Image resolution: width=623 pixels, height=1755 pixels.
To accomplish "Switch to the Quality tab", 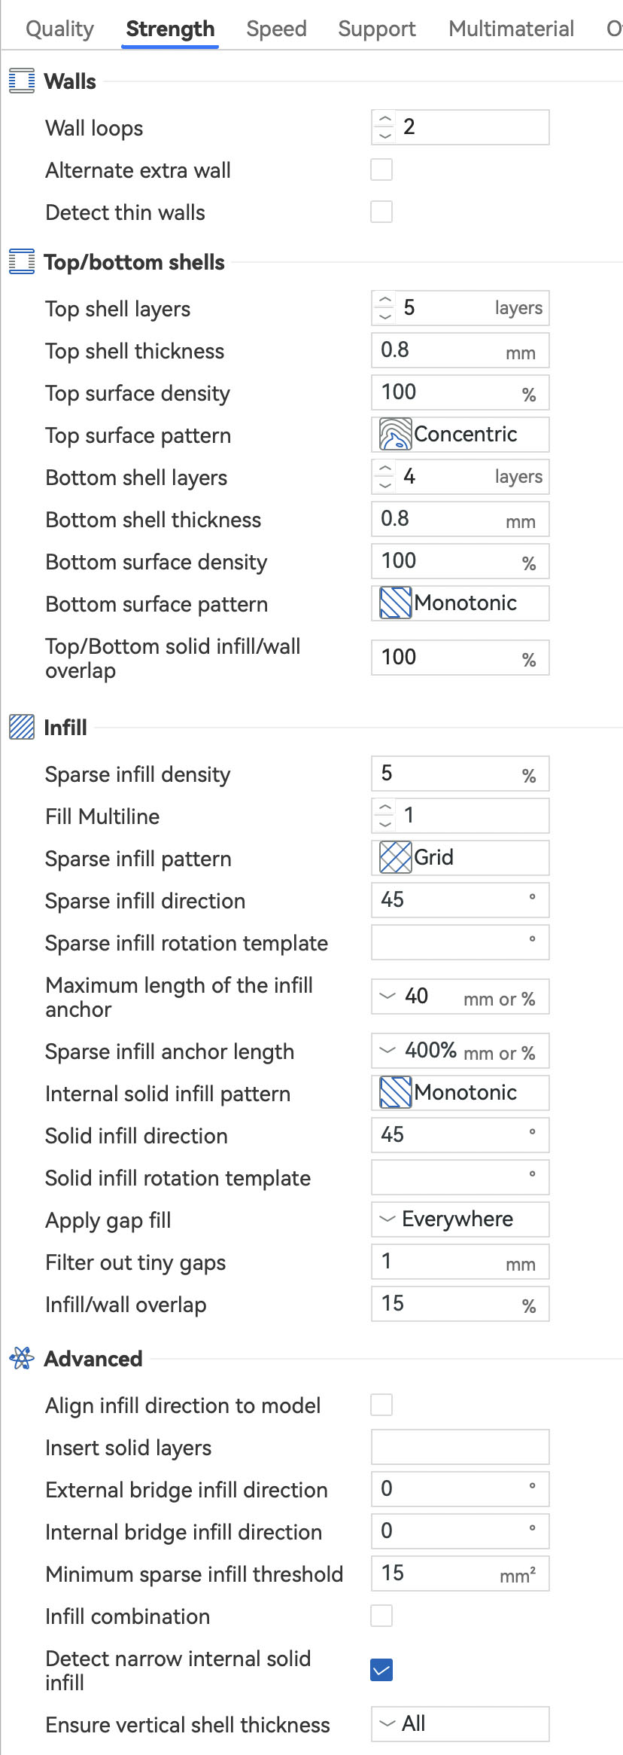I will [59, 29].
